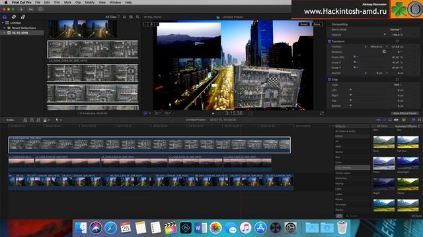Click the background tasks circle icon
This screenshot has height=237, width=423.
pyautogui.click(x=40, y=9)
